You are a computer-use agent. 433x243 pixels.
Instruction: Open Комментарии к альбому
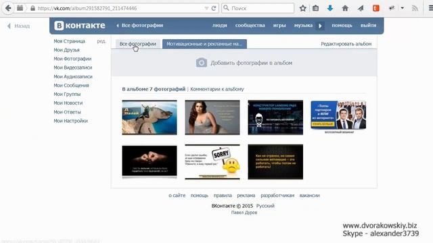217,89
